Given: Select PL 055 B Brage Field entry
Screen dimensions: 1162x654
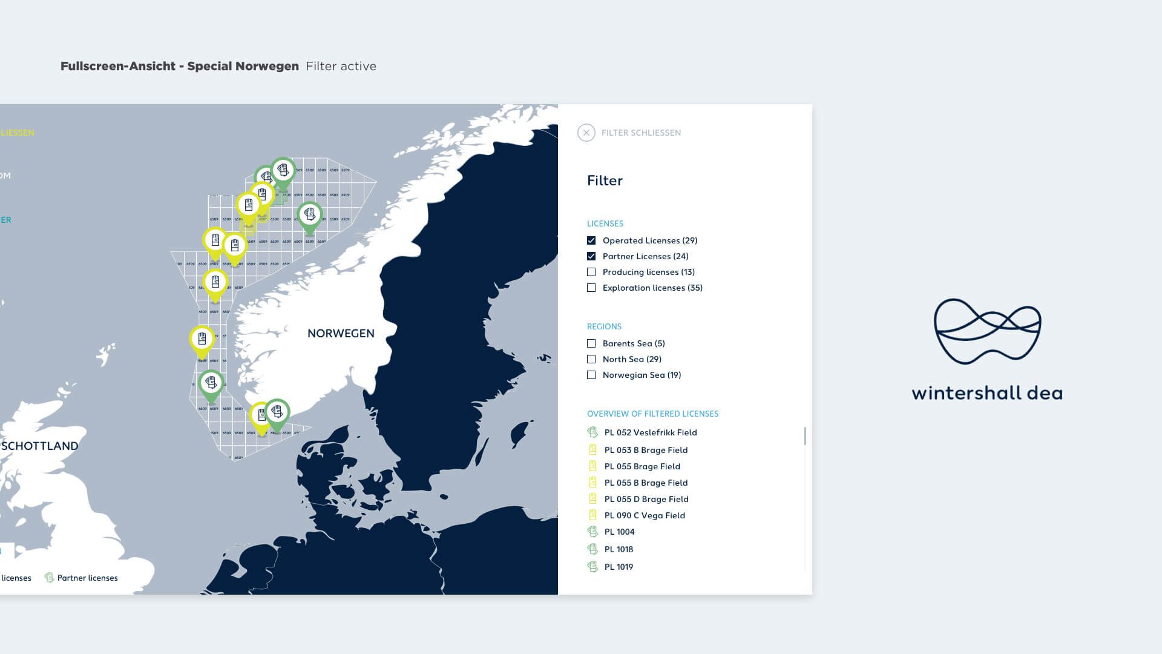Looking at the screenshot, I should click(x=646, y=483).
